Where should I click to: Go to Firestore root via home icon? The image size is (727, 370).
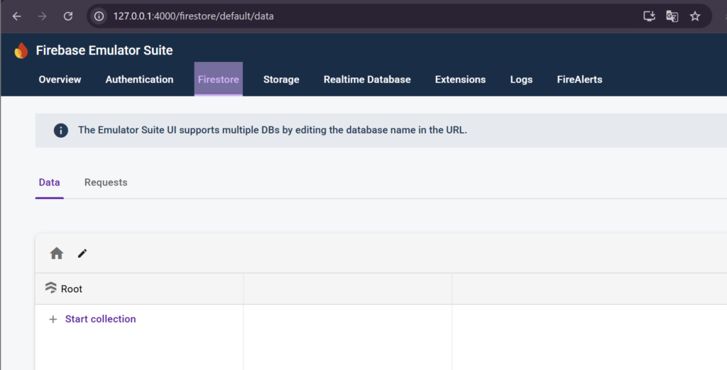pos(57,254)
